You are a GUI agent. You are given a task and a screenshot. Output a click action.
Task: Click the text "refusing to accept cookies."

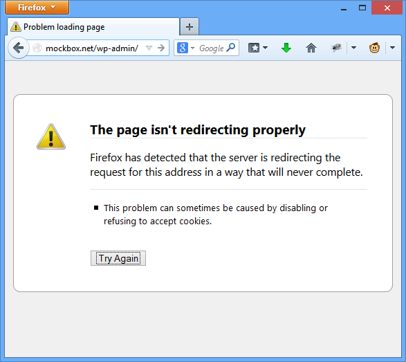[x=158, y=221]
